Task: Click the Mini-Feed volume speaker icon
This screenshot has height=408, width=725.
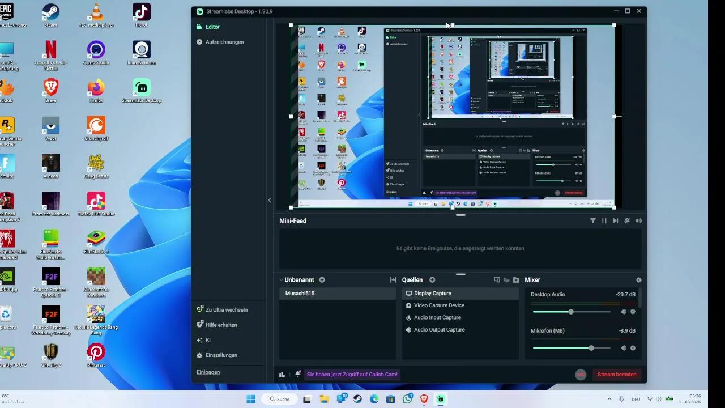Action: (x=638, y=221)
